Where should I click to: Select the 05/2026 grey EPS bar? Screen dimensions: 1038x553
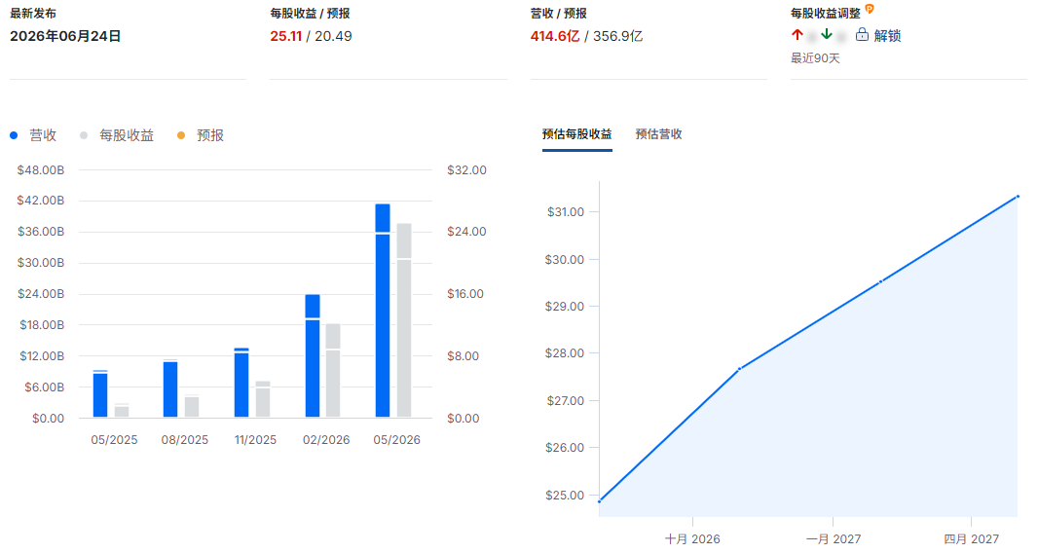[404, 320]
